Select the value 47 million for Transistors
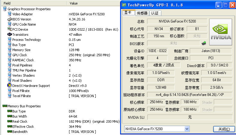Screen dimensions: 236x135 tap(75, 35)
